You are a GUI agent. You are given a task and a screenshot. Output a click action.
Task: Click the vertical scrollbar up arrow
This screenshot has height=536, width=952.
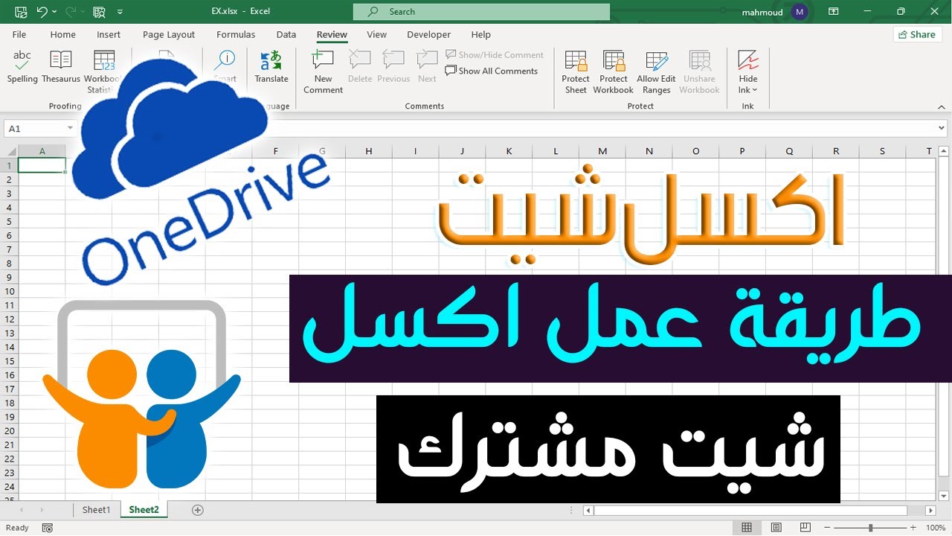click(x=945, y=151)
